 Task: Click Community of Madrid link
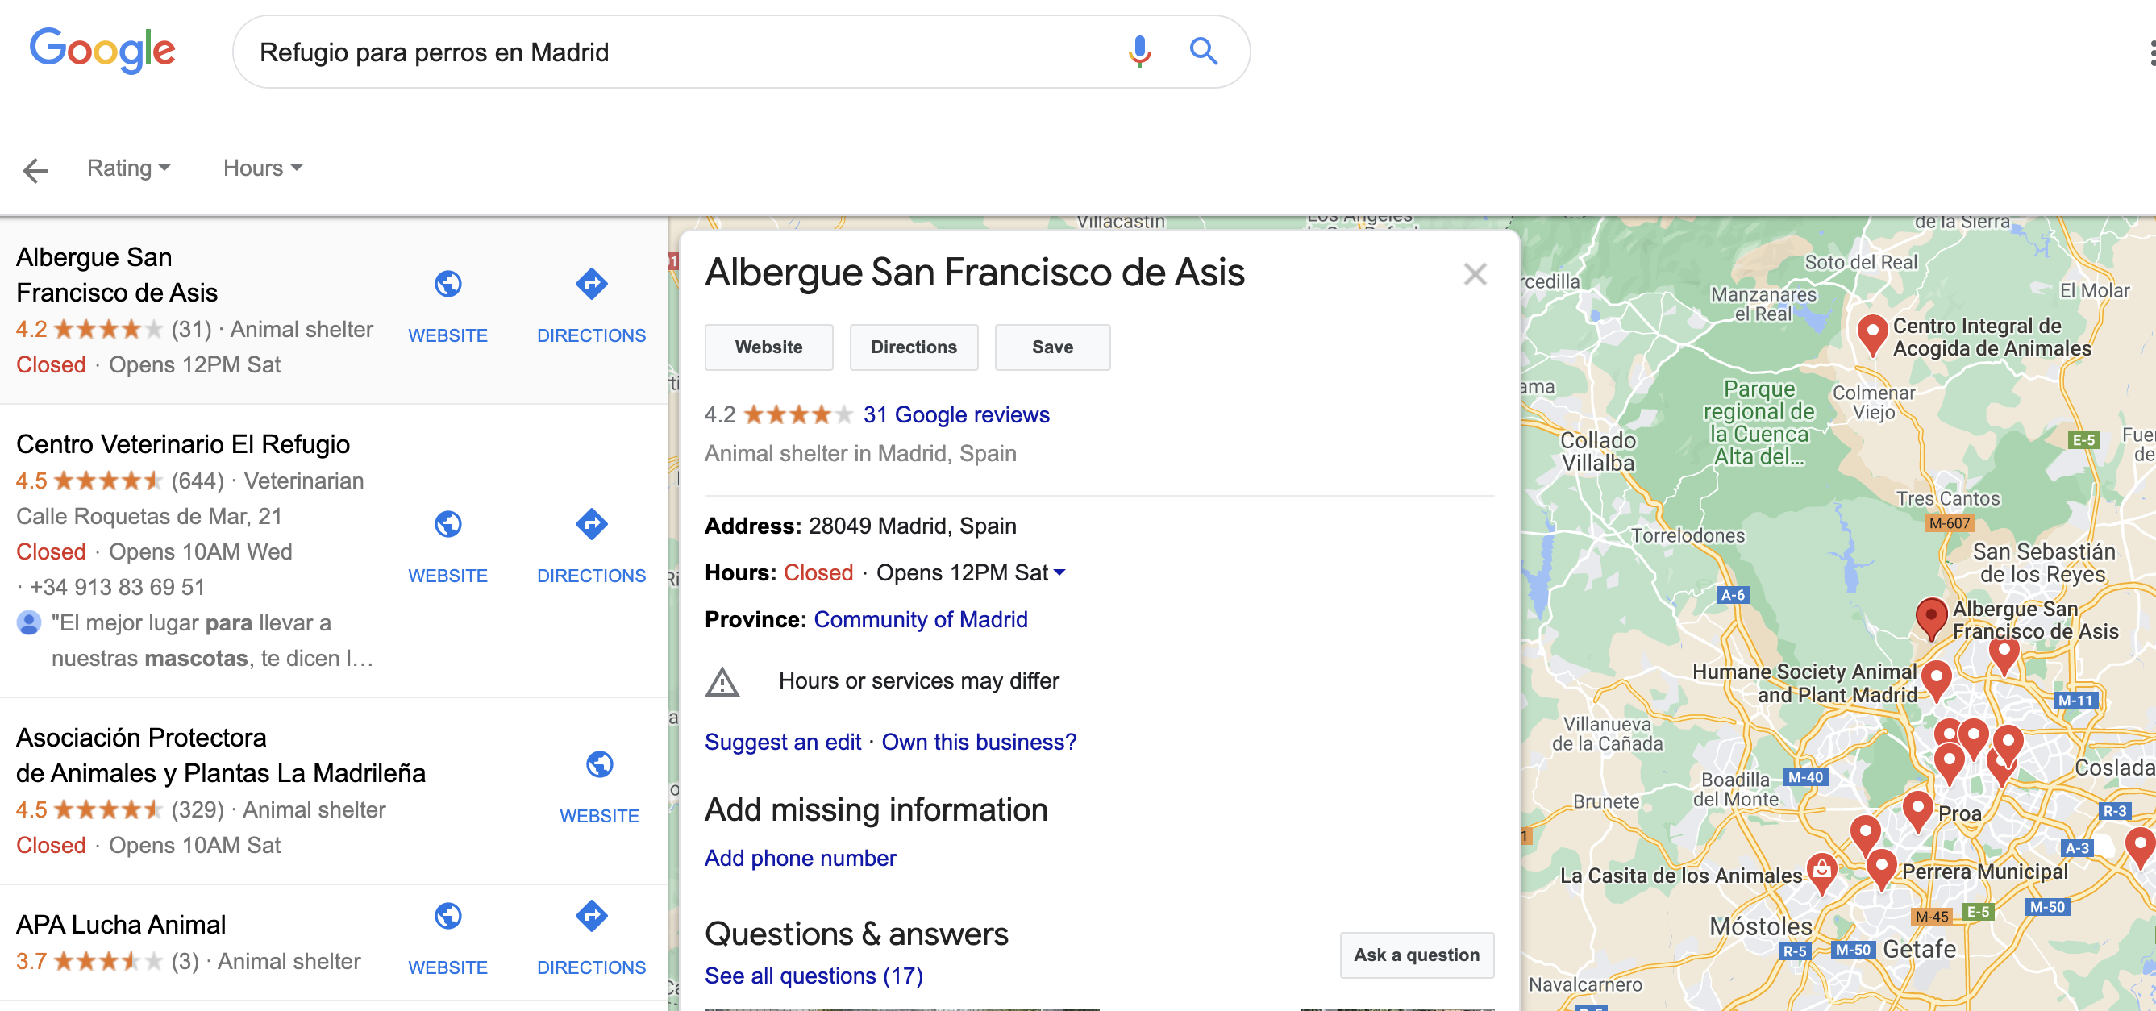point(920,619)
